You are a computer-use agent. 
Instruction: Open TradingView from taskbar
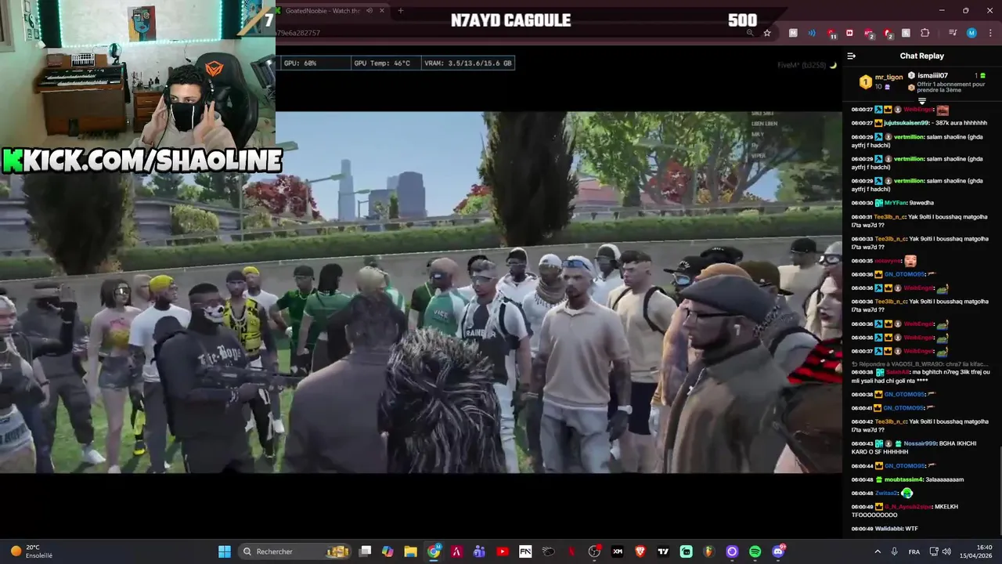pos(663,551)
